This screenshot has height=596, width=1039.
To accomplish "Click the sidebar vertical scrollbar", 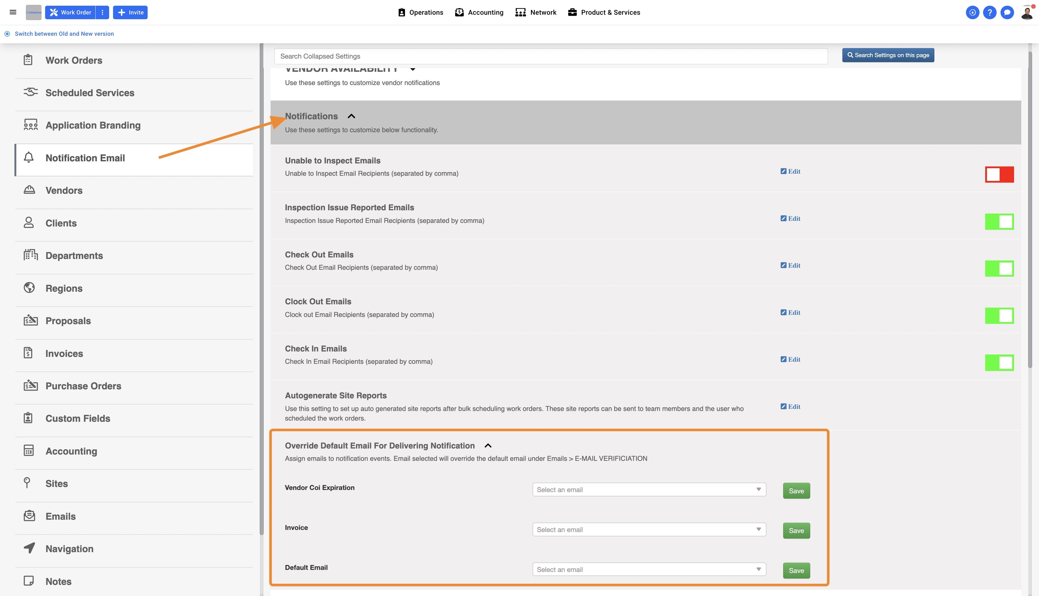I will (261, 287).
